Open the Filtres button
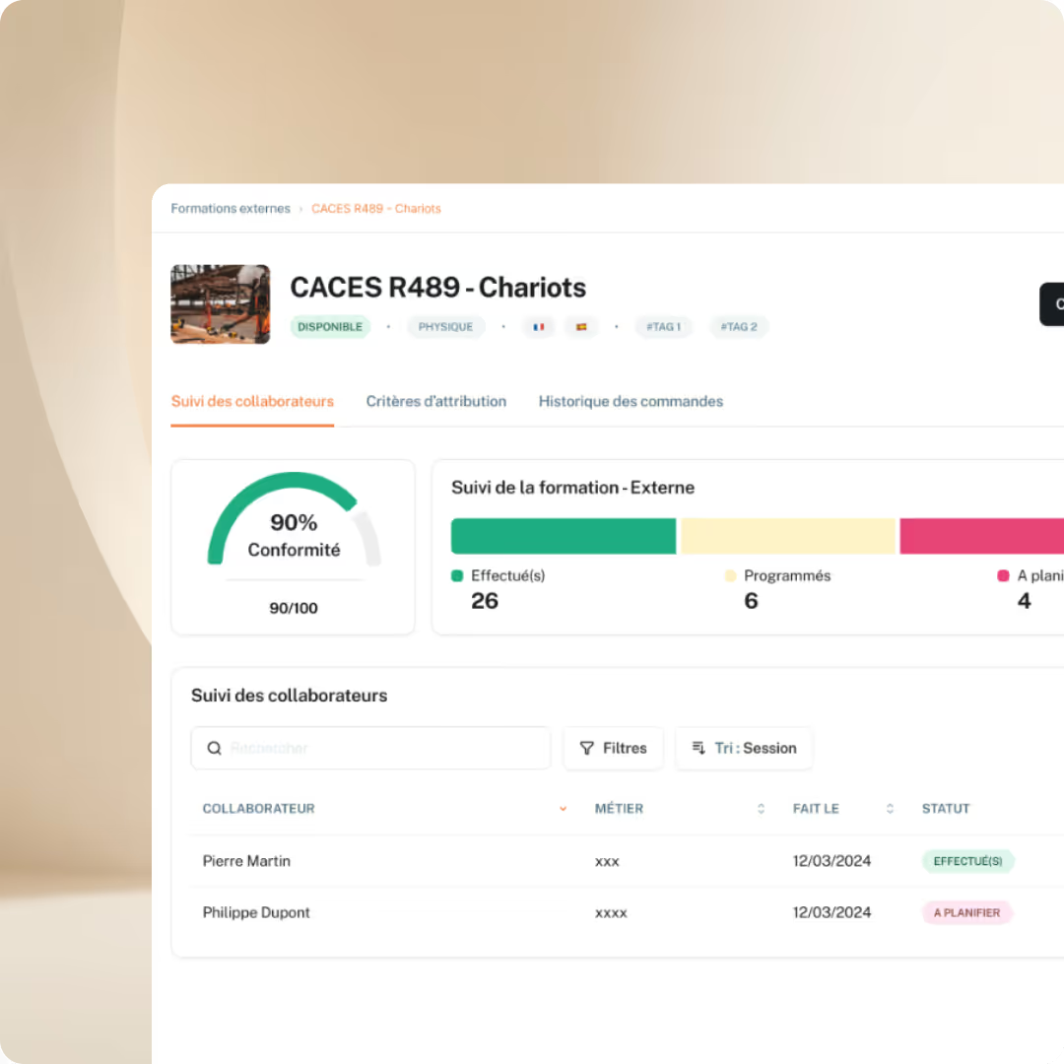This screenshot has width=1064, height=1064. (x=614, y=748)
